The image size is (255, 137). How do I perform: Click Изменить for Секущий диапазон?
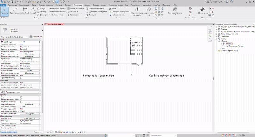[x=30, y=104]
